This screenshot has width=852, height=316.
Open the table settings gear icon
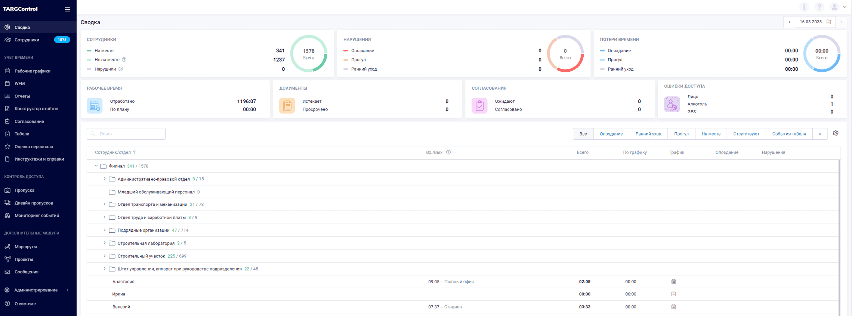[836, 133]
